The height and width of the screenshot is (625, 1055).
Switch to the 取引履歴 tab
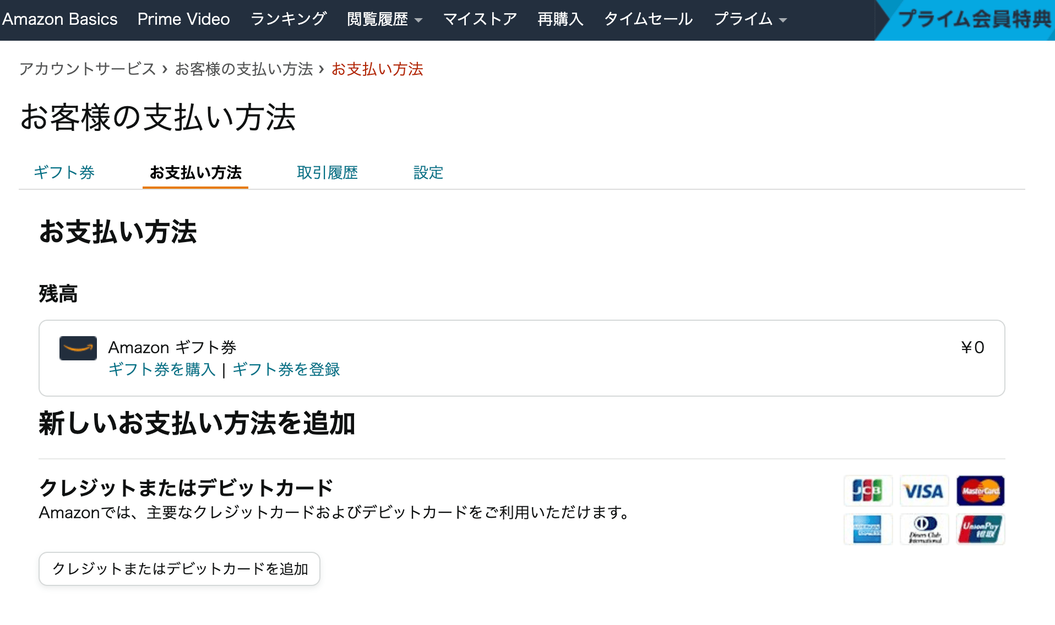pyautogui.click(x=327, y=172)
